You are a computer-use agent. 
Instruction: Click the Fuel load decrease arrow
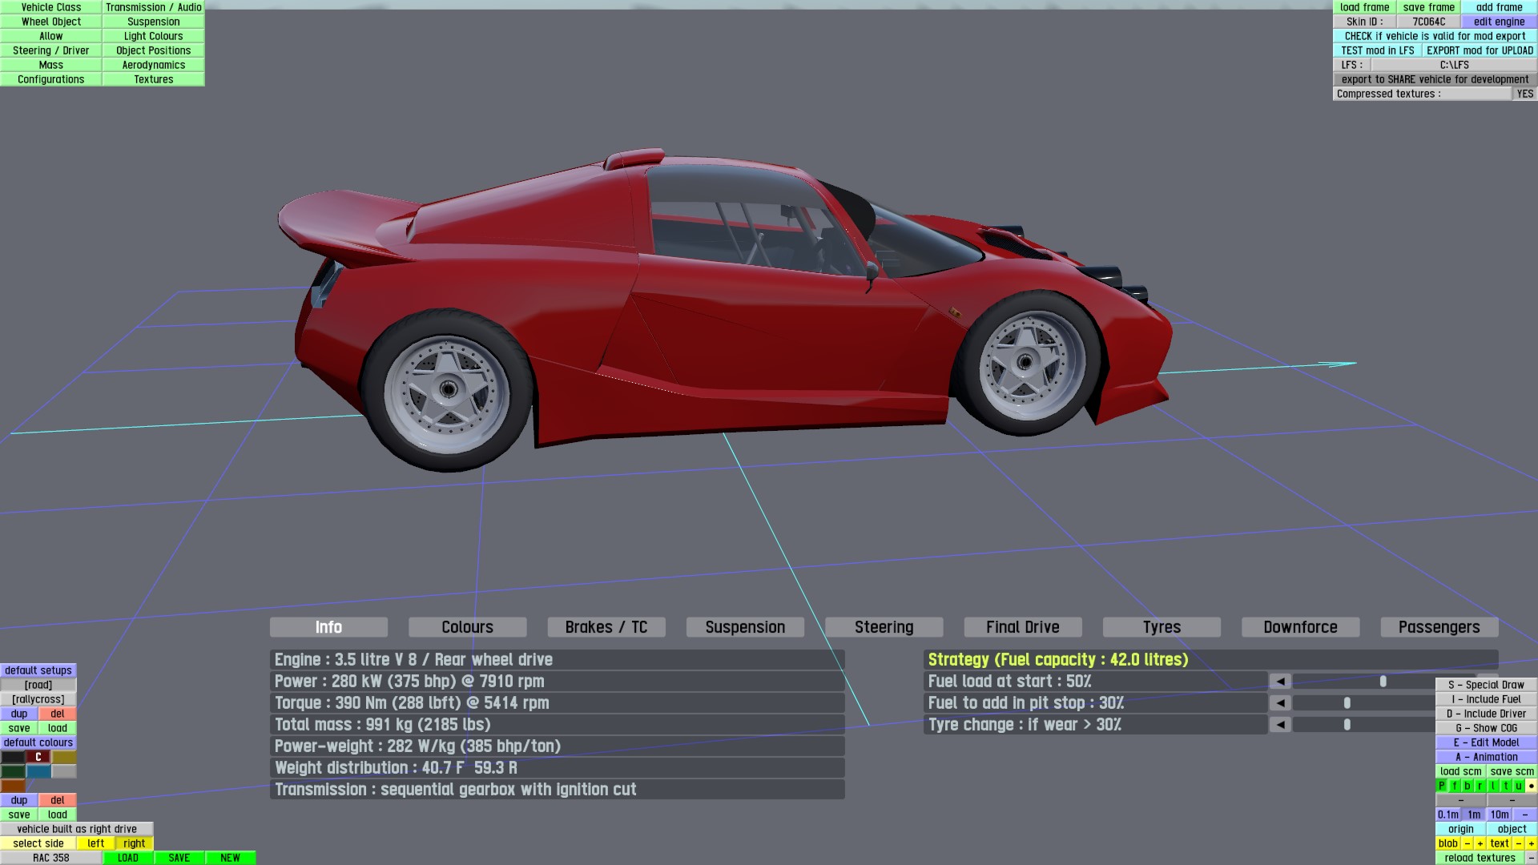(x=1280, y=682)
